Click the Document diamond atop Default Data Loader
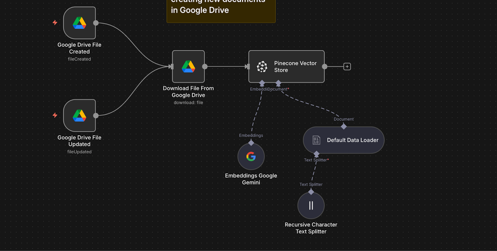 [343, 126]
